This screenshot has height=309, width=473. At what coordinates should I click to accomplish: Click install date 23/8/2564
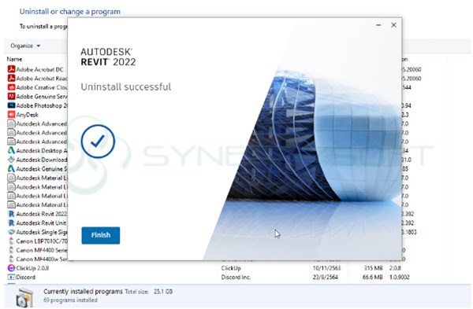pyautogui.click(x=325, y=277)
